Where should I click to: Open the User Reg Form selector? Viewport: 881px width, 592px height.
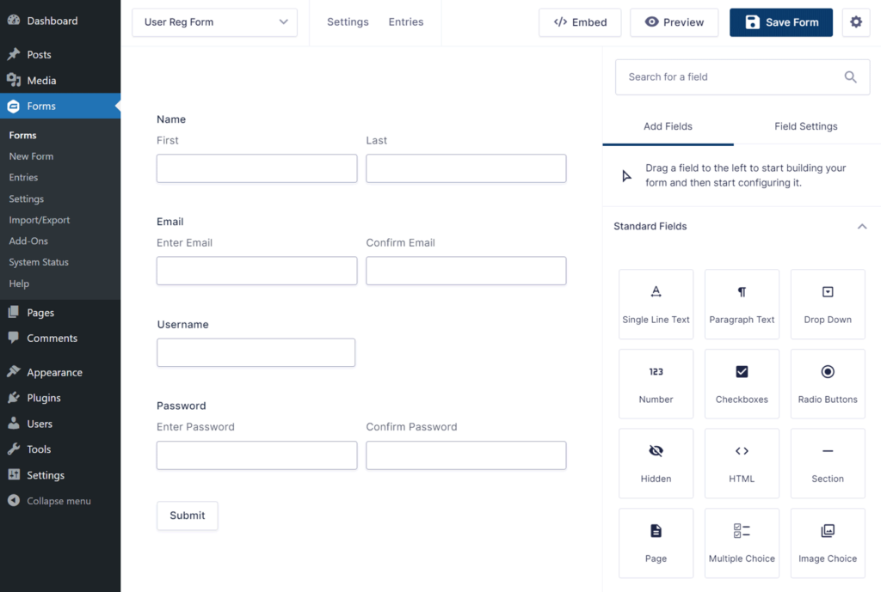click(x=214, y=22)
